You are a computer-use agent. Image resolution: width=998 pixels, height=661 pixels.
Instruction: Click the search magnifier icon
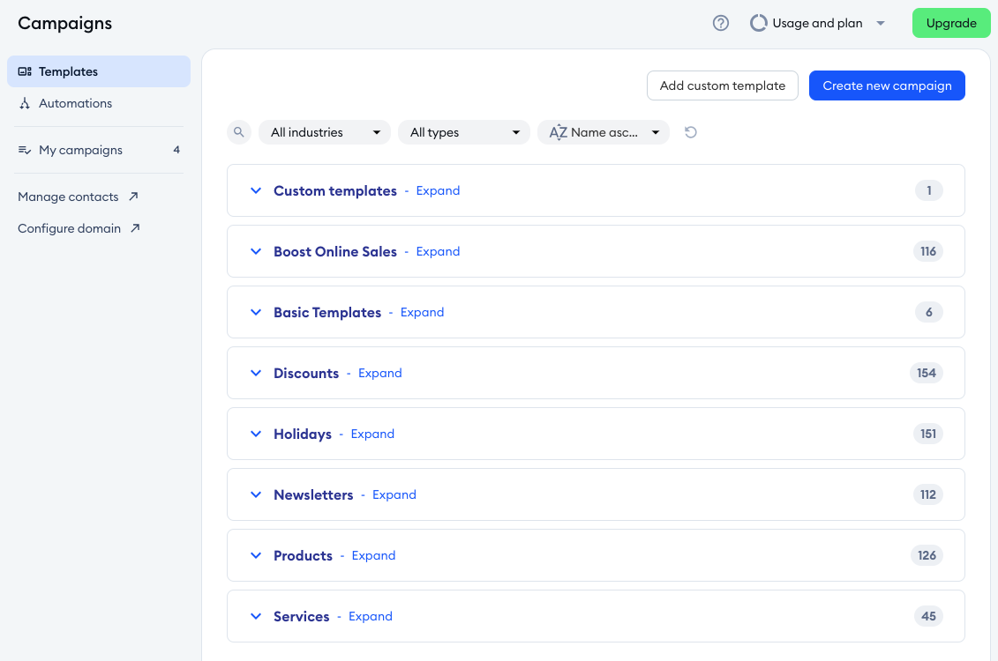point(238,132)
